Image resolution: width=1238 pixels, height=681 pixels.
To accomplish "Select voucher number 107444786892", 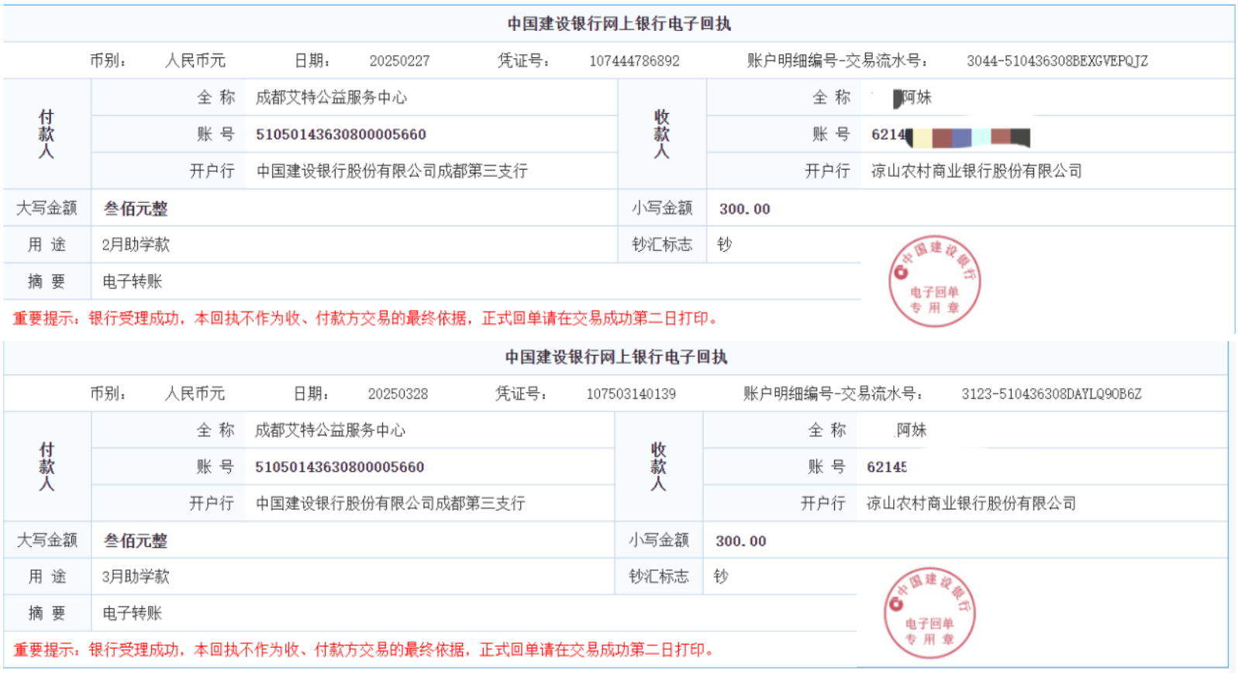I will click(634, 61).
